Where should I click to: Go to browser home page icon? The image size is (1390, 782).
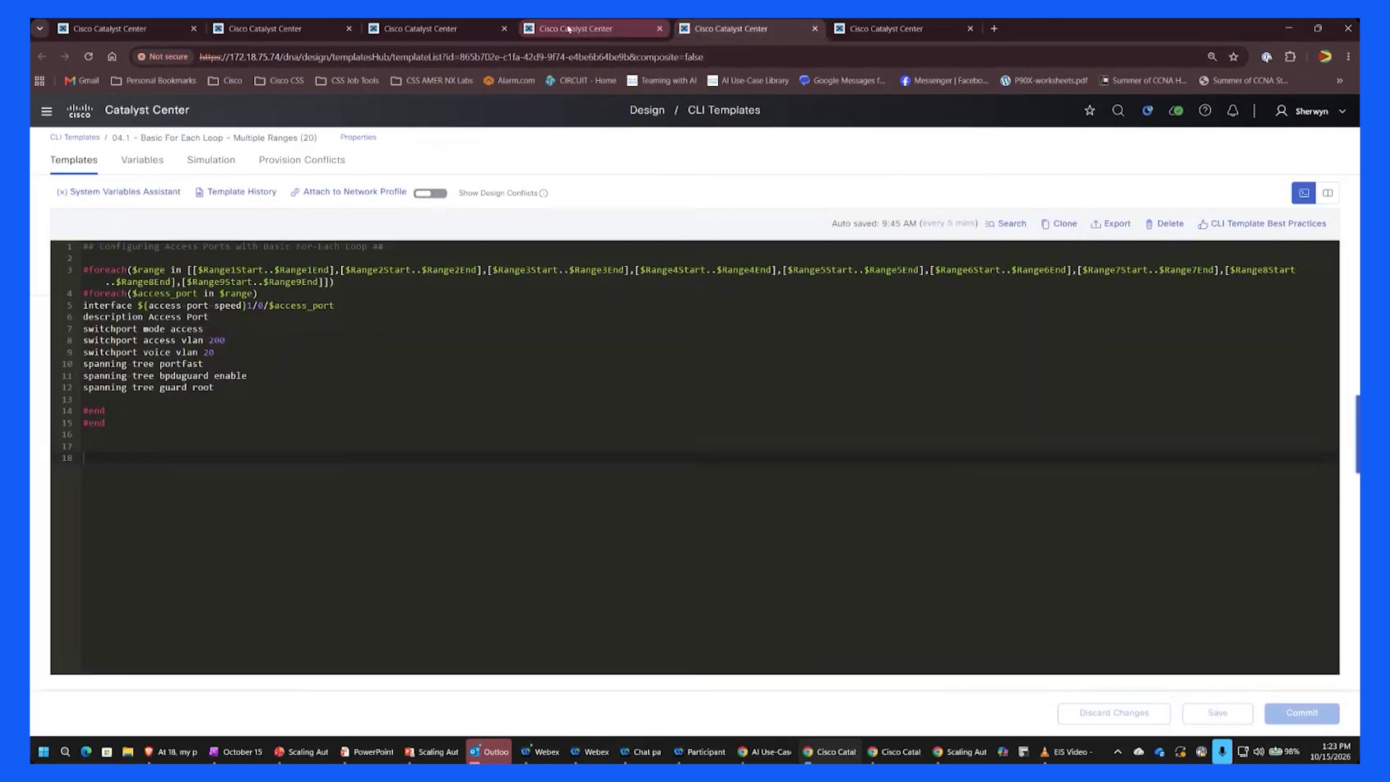[111, 56]
